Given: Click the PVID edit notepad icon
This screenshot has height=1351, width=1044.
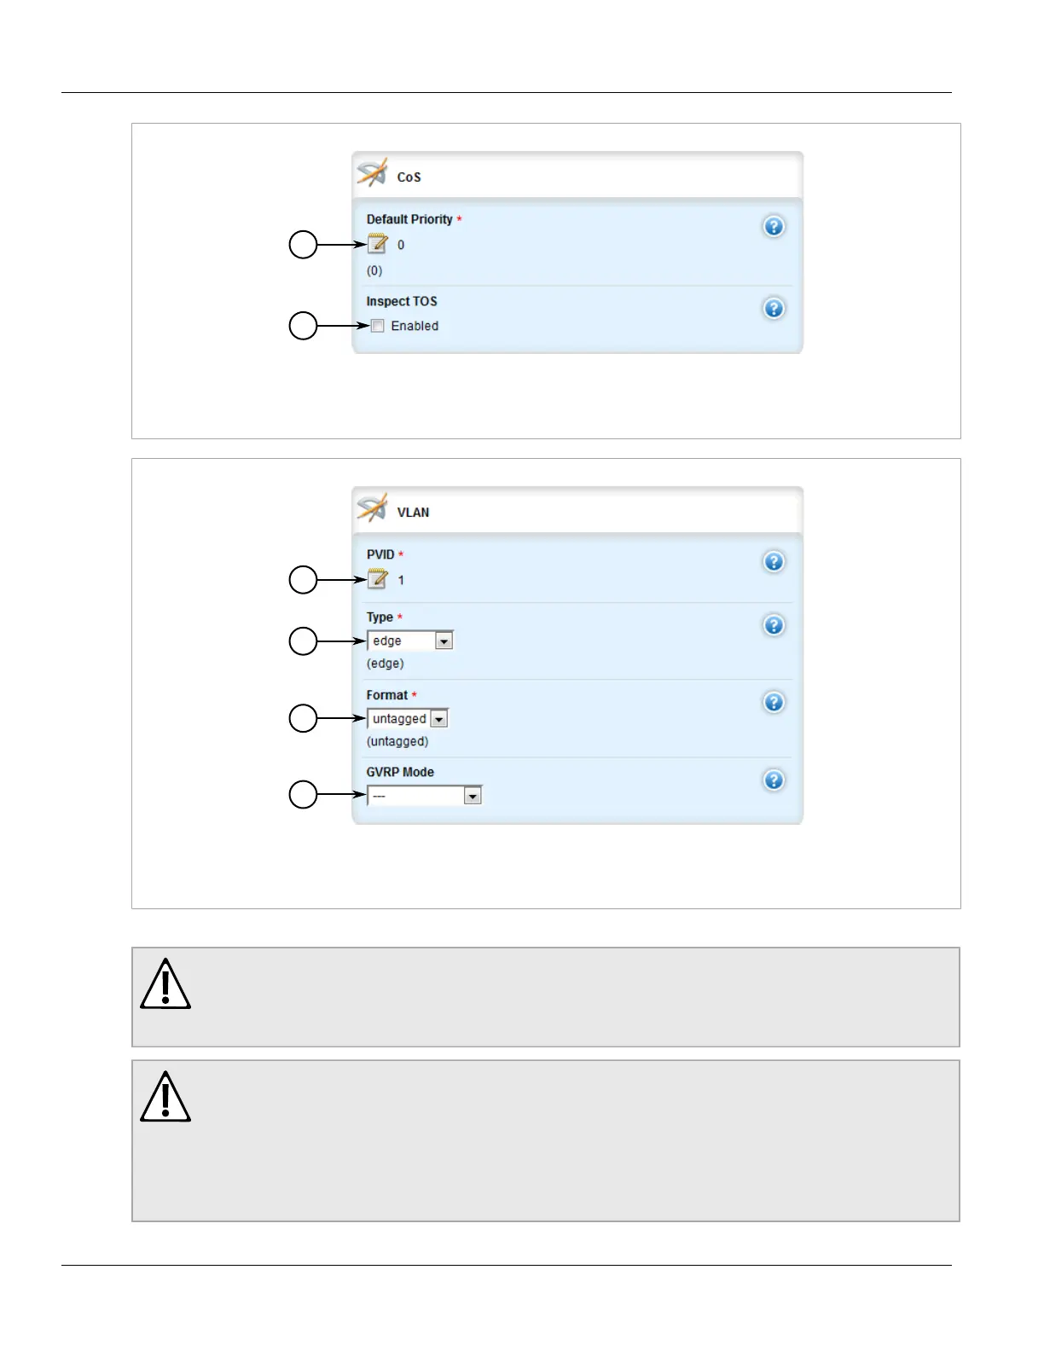Looking at the screenshot, I should point(378,580).
